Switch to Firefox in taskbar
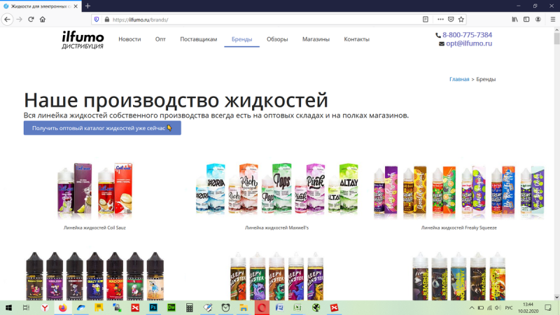Image resolution: width=560 pixels, height=315 pixels. pyautogui.click(x=63, y=307)
